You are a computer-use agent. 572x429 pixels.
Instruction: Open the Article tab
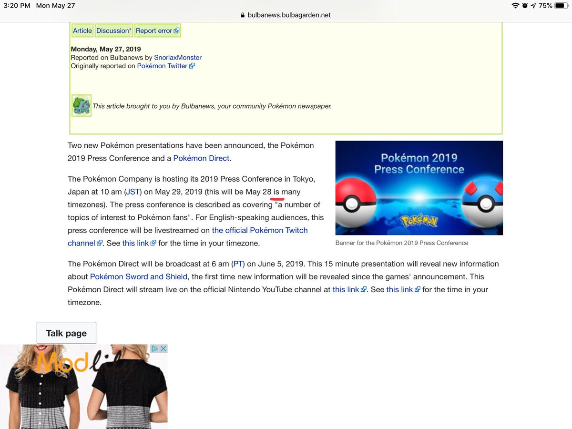(82, 31)
